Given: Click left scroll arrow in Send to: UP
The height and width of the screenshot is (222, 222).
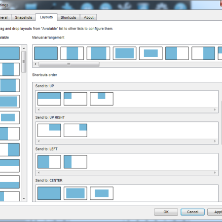Looking at the screenshot, I should [38, 110].
